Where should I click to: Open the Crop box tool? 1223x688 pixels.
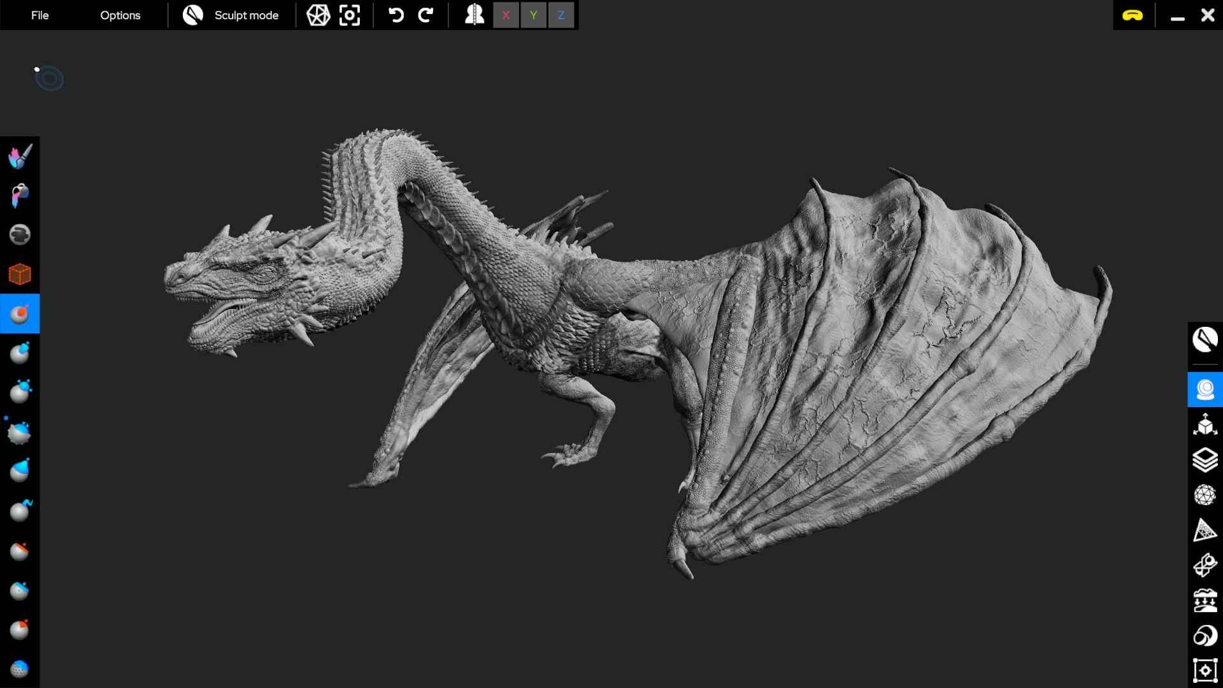[19, 274]
